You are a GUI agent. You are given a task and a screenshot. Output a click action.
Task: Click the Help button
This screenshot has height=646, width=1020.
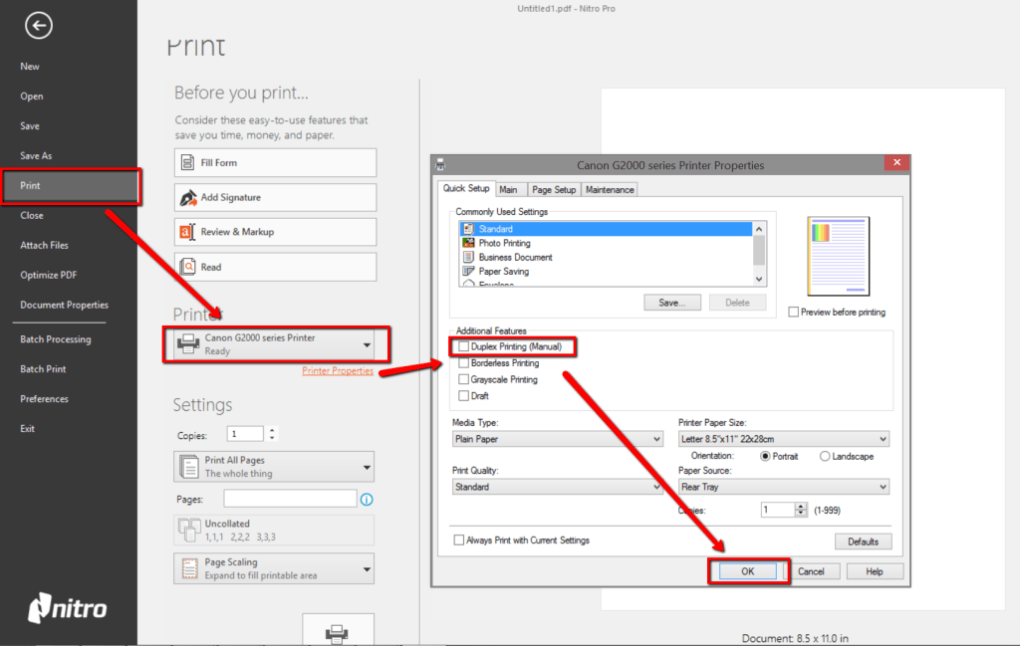[x=875, y=571]
